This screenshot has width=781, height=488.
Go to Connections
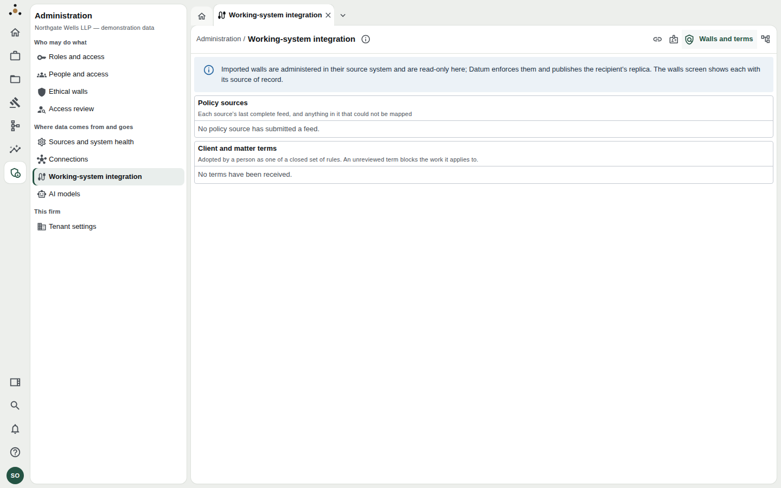[x=108, y=159]
